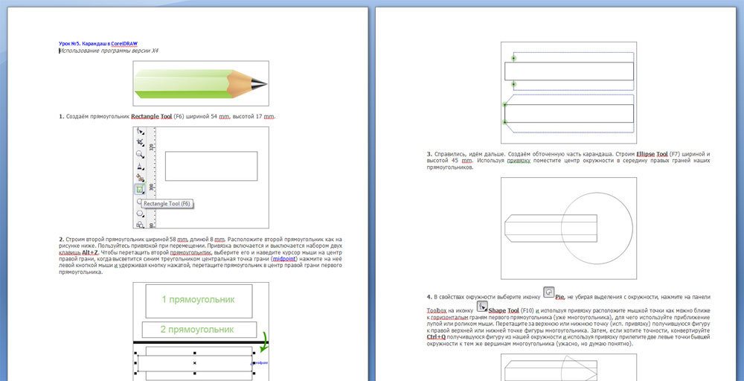Click the Crop tool icon in the toolbox screenshot
The width and height of the screenshot is (744, 381).
click(141, 142)
